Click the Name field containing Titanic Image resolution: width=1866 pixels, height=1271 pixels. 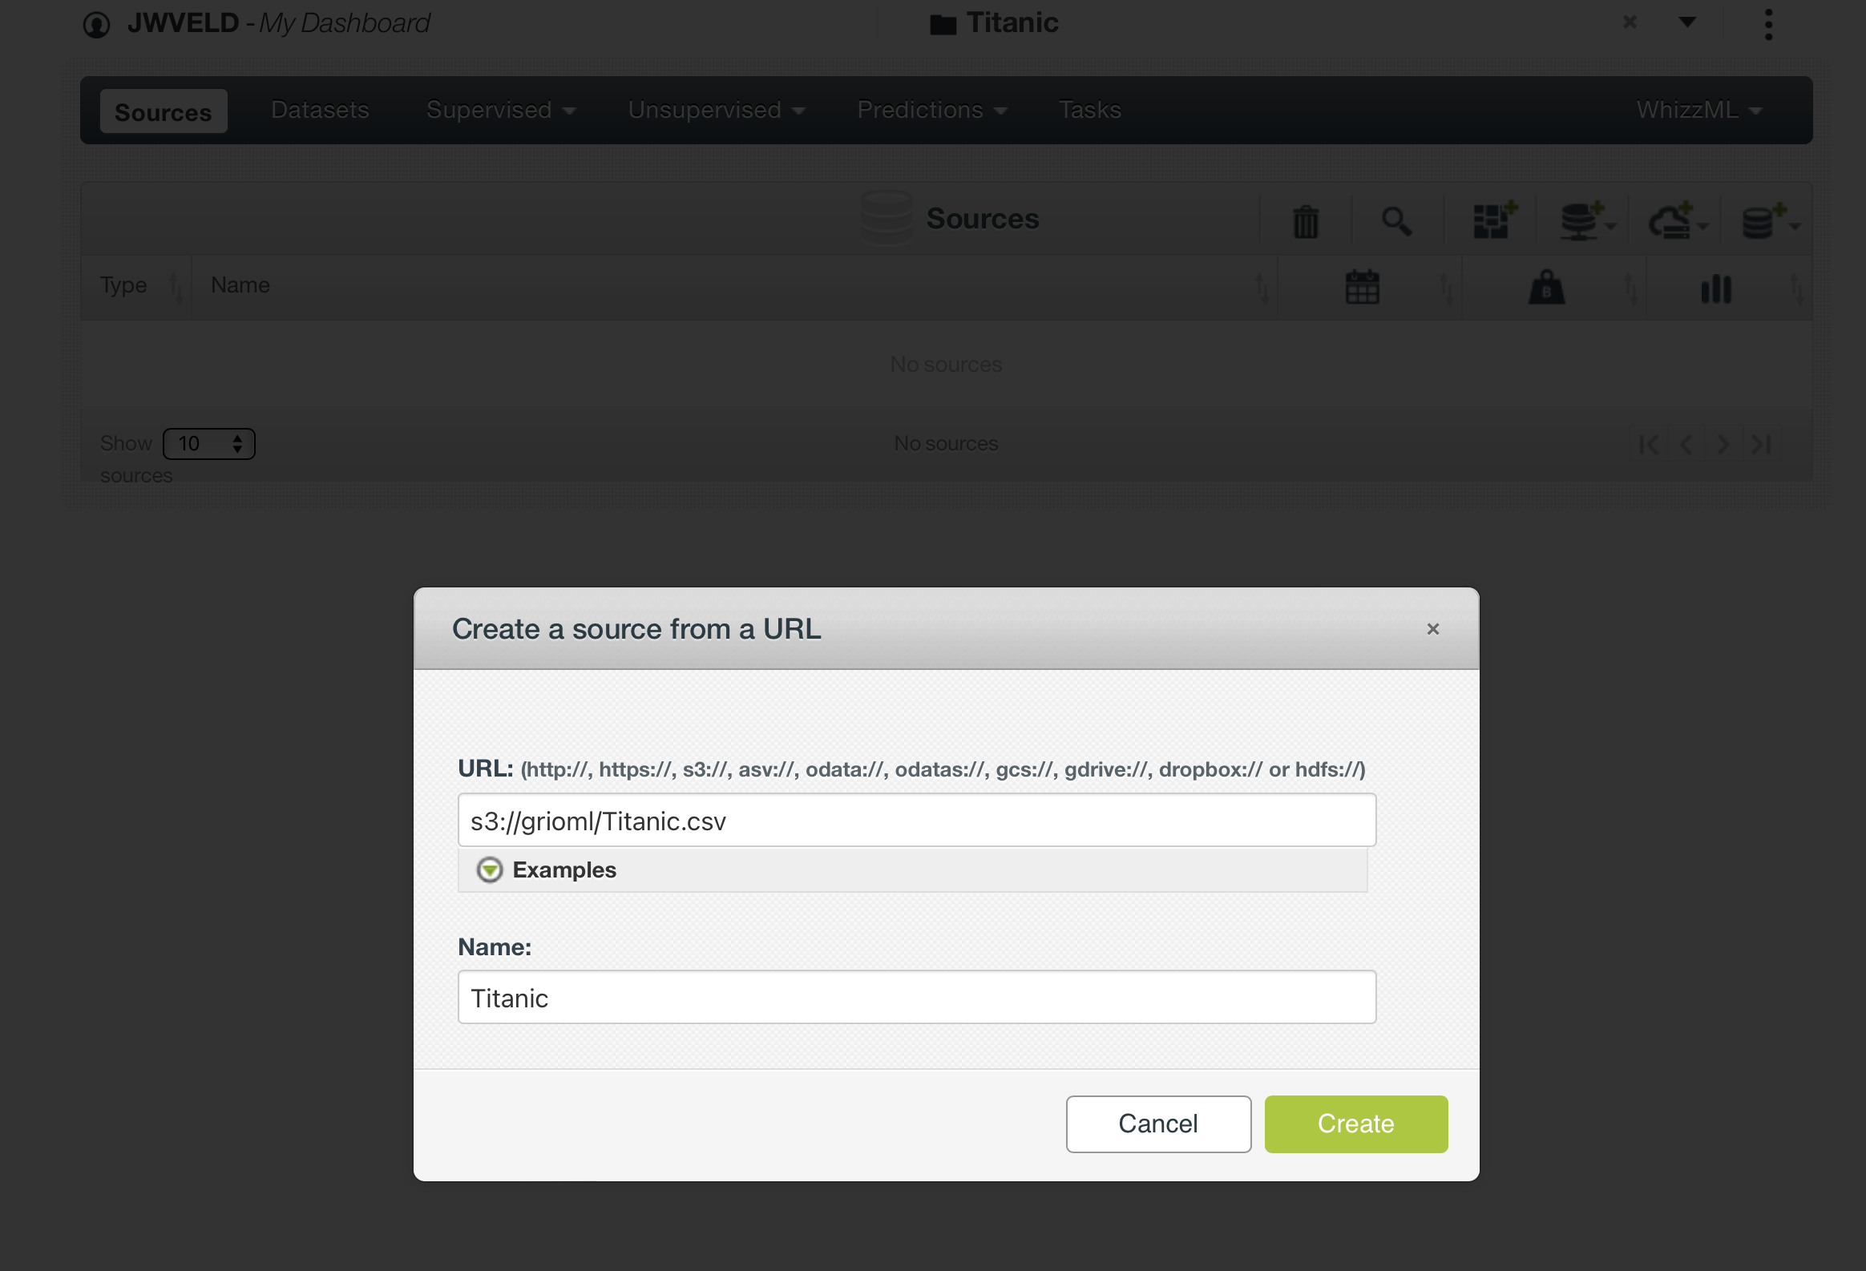pos(917,996)
